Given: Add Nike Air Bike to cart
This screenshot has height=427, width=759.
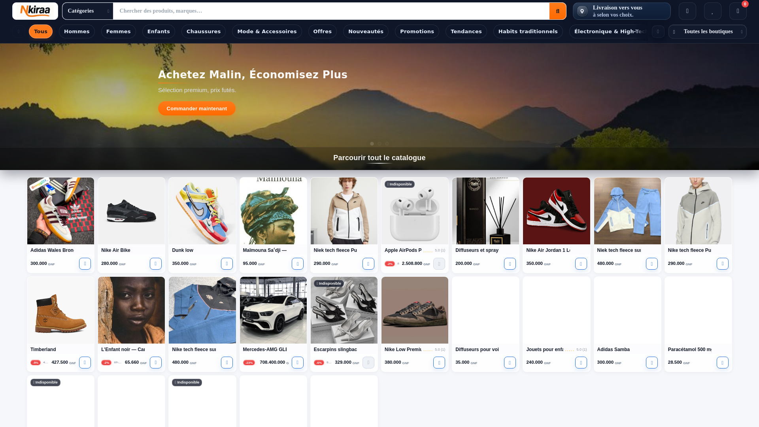Looking at the screenshot, I should [x=156, y=264].
